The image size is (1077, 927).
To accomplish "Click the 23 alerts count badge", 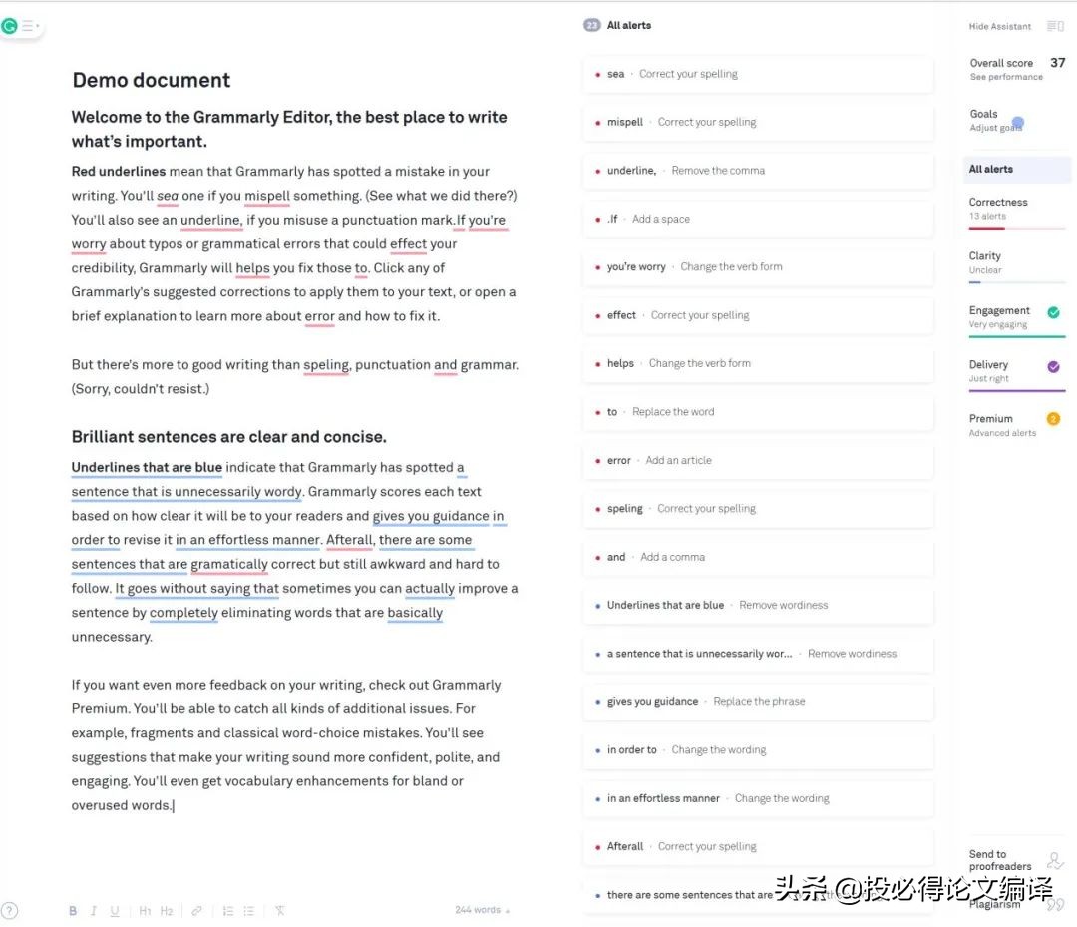I will pos(591,25).
